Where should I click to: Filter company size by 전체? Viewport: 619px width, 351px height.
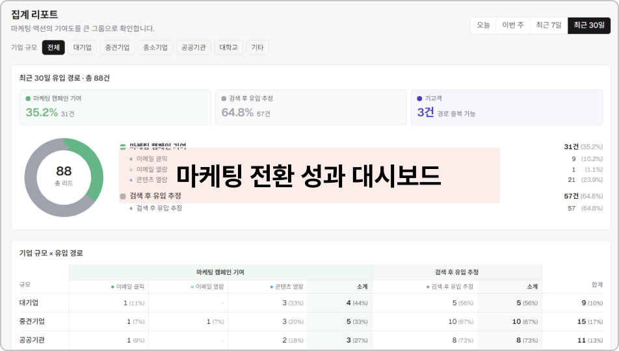pos(53,47)
